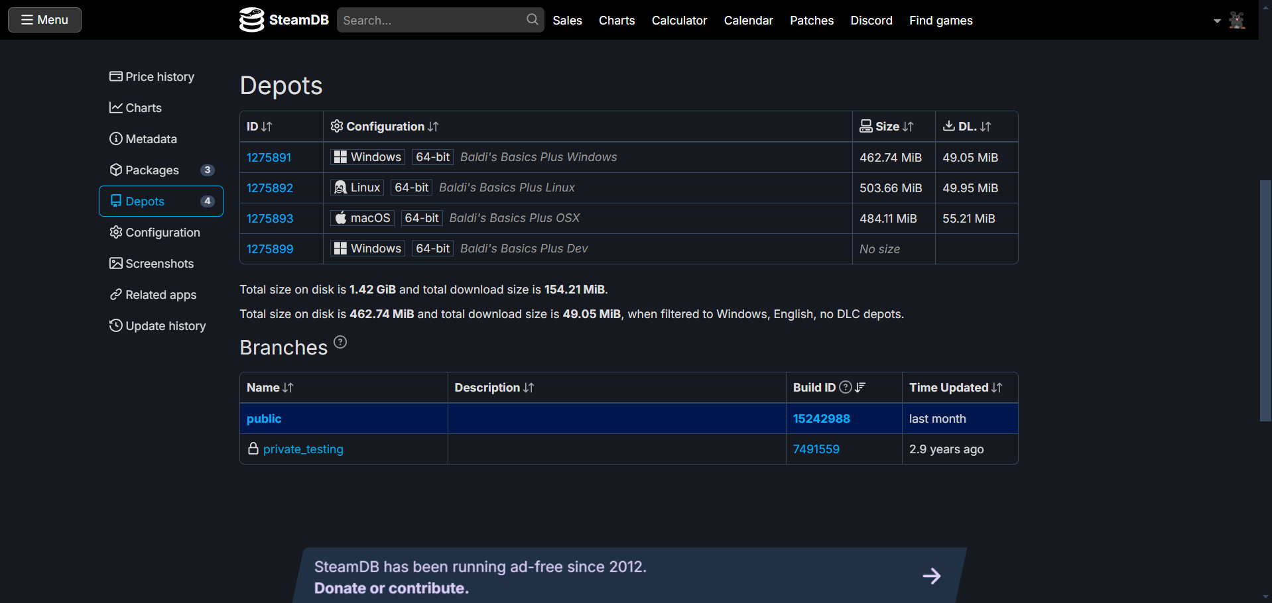The height and width of the screenshot is (603, 1272).
Task: Click the donate banner arrow icon
Action: (x=932, y=576)
